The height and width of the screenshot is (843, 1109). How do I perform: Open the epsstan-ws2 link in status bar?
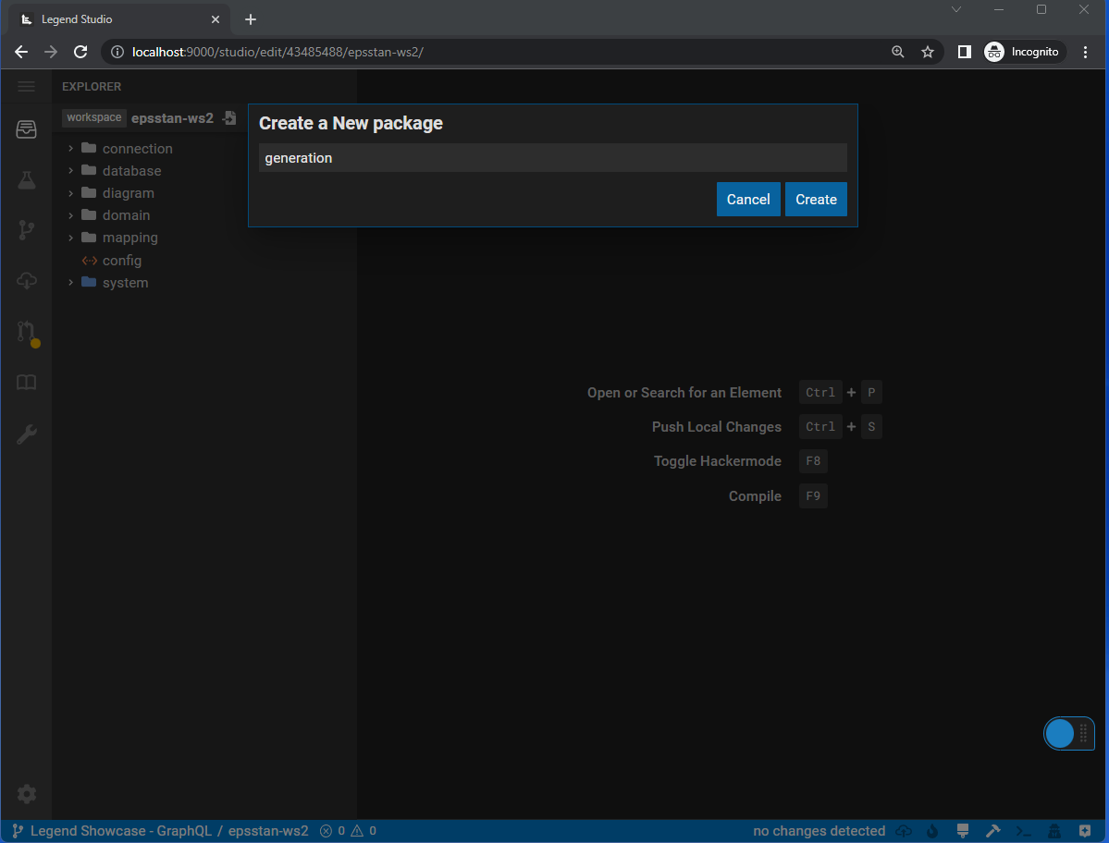[x=268, y=831]
